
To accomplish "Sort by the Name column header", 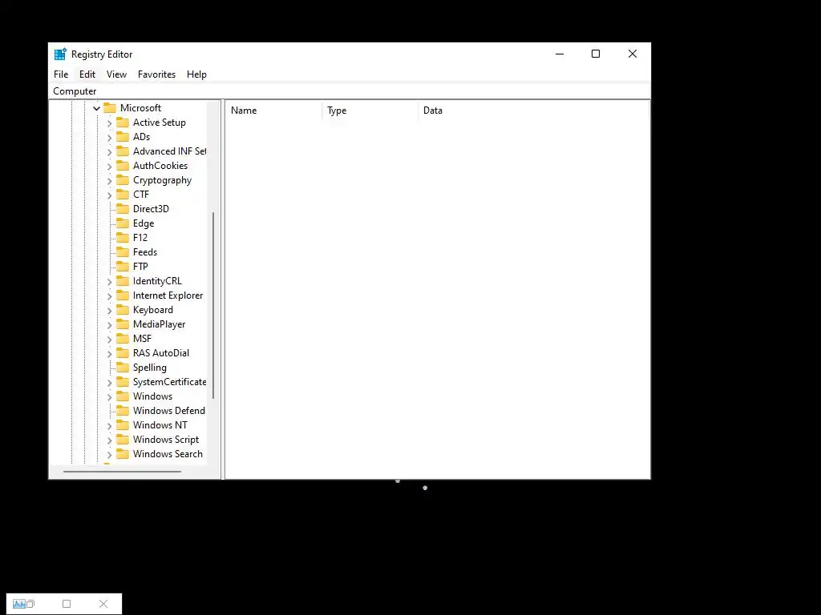I will 274,111.
